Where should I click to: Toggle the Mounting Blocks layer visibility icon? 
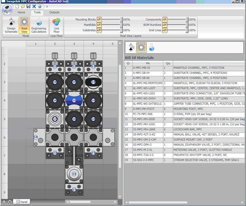coord(99,20)
